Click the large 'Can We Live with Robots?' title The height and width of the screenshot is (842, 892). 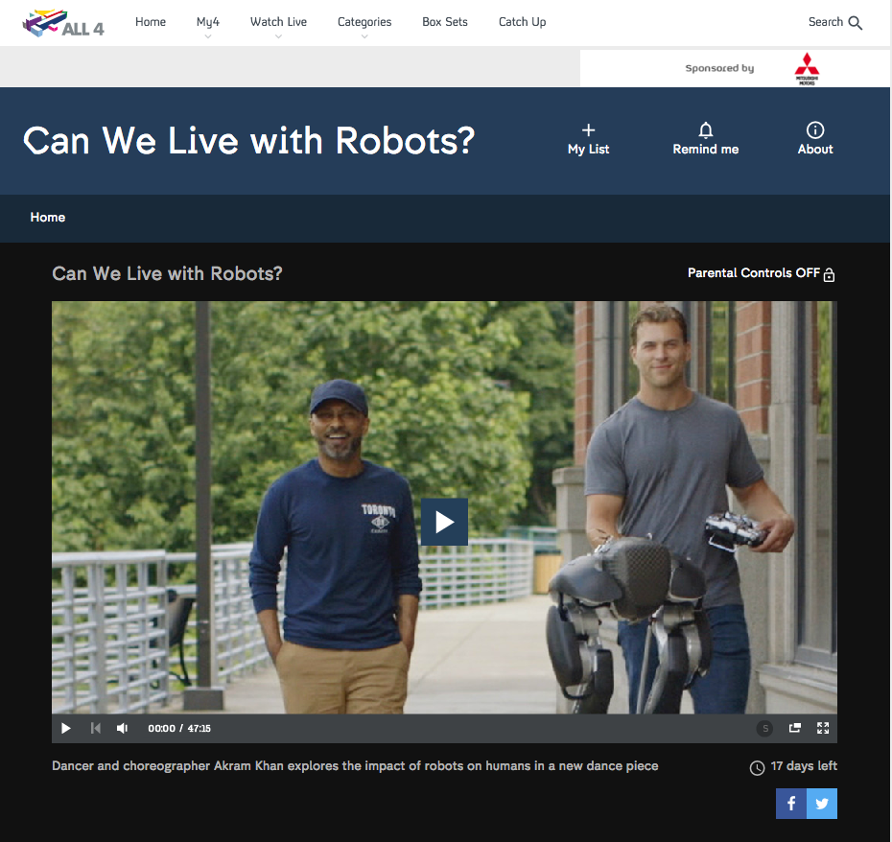coord(248,141)
